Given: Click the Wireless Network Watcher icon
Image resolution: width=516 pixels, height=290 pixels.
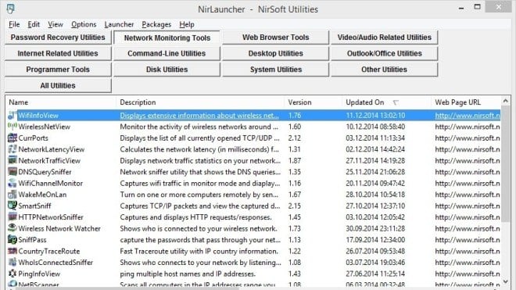Looking at the screenshot, I should [x=13, y=228].
